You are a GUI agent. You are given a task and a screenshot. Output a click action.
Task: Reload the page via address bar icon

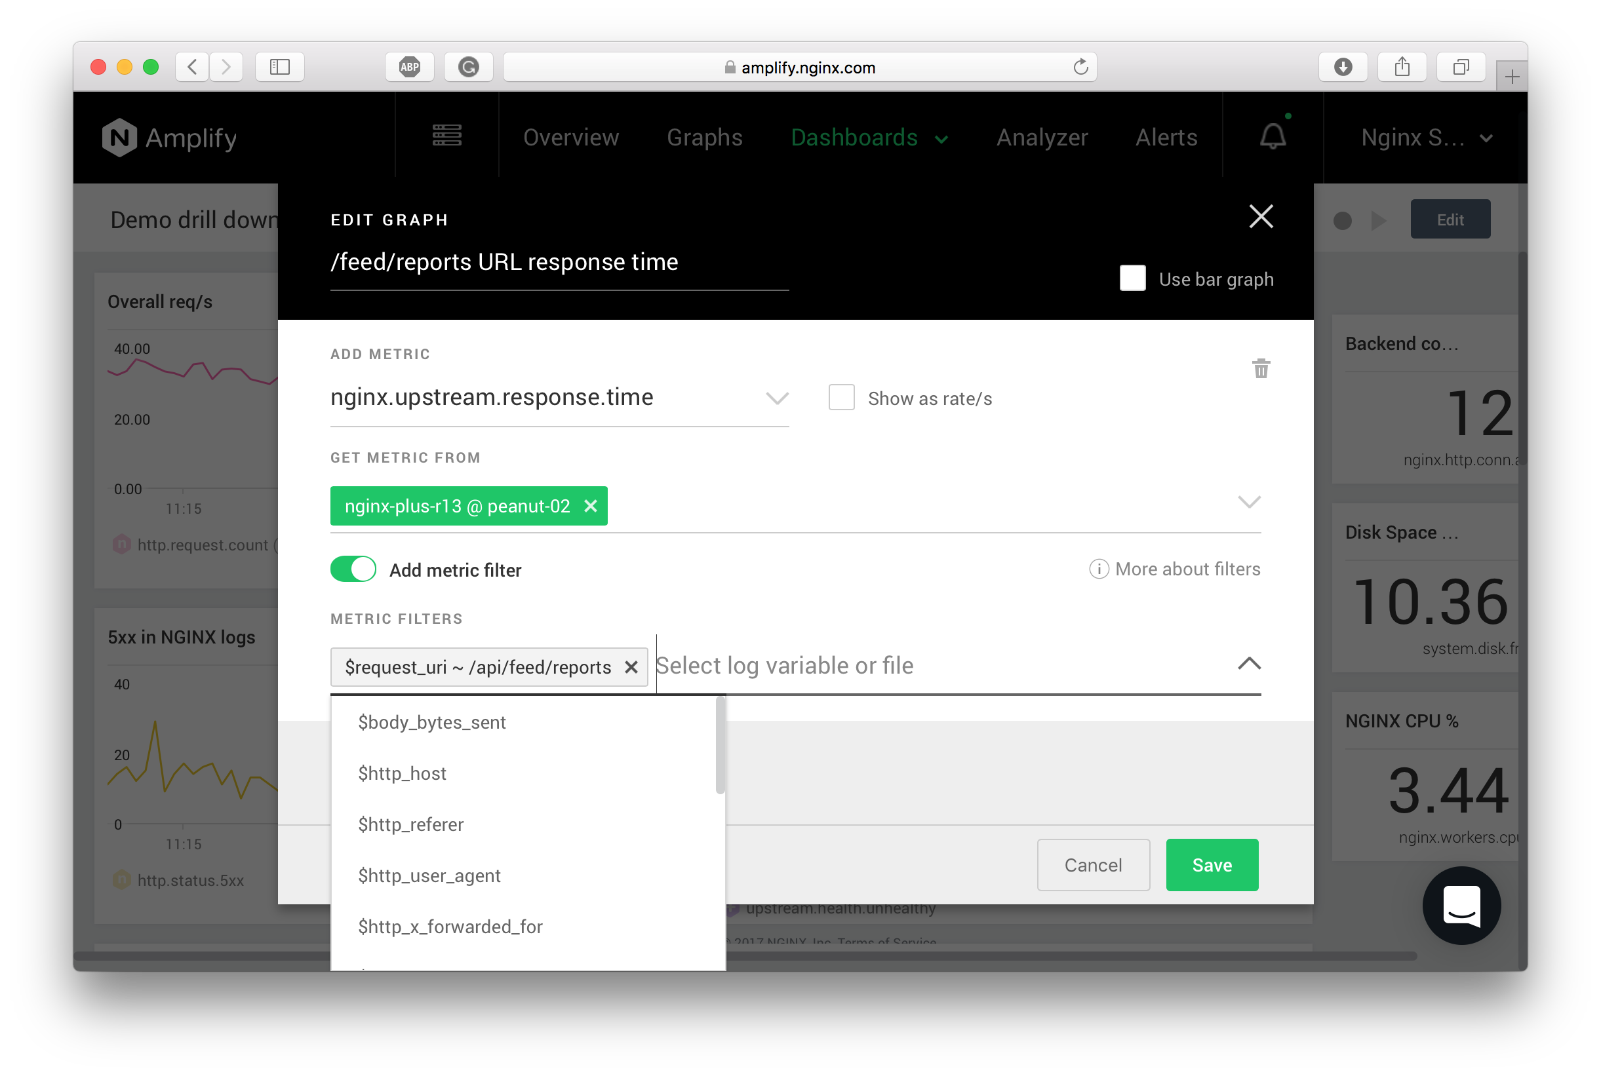coord(1081,67)
